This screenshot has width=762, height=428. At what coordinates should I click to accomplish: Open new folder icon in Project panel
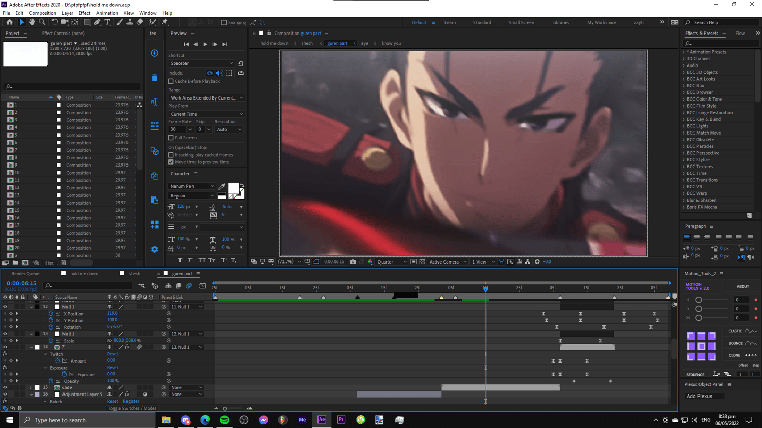click(15, 263)
